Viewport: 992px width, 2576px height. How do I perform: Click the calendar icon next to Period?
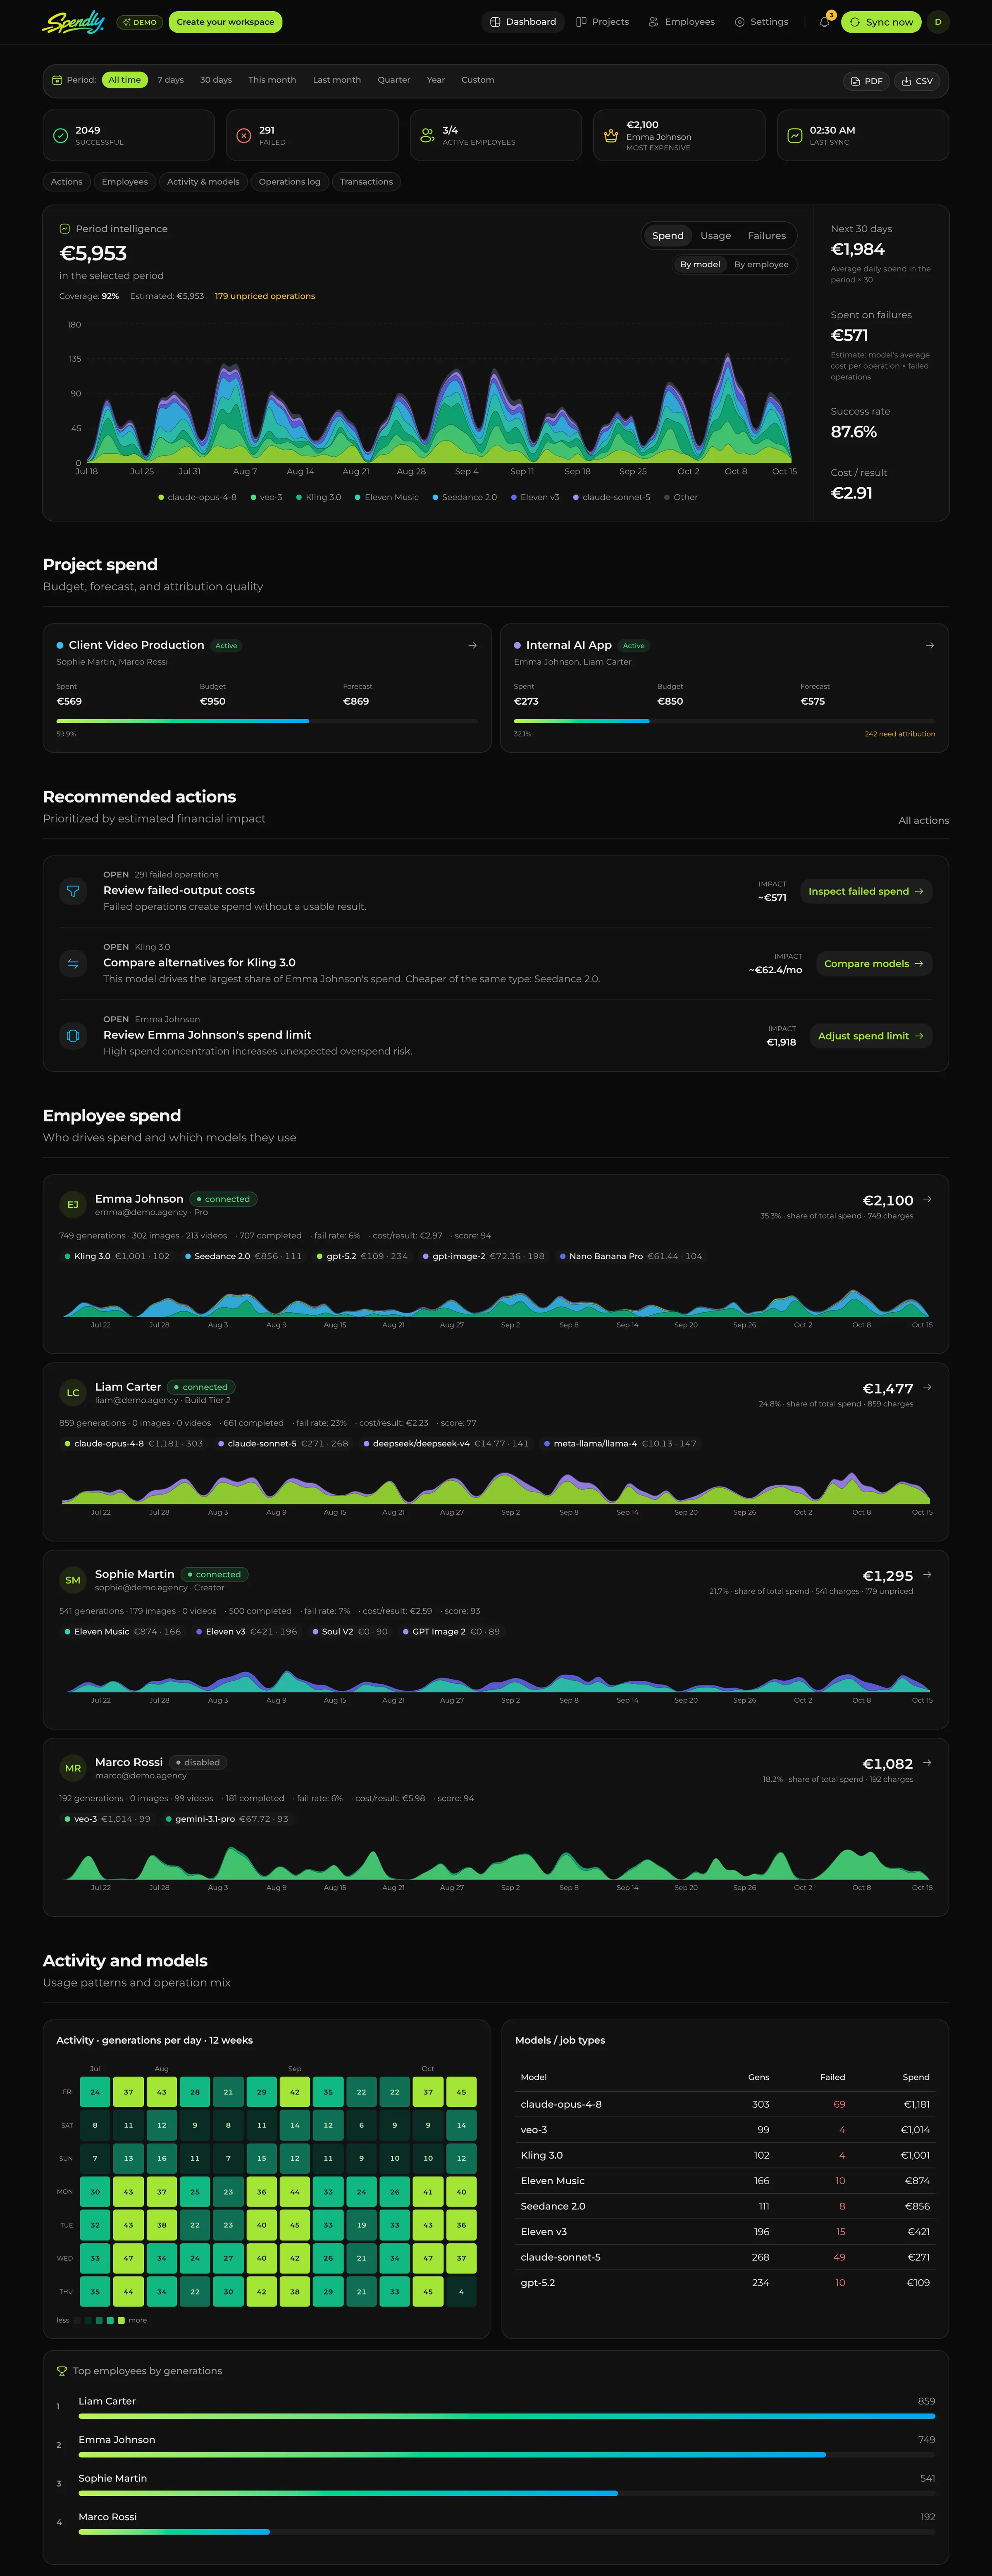pyautogui.click(x=57, y=80)
